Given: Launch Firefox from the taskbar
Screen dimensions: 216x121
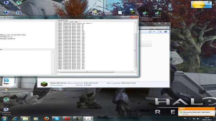Looking at the screenshot, I should tap(46, 119).
